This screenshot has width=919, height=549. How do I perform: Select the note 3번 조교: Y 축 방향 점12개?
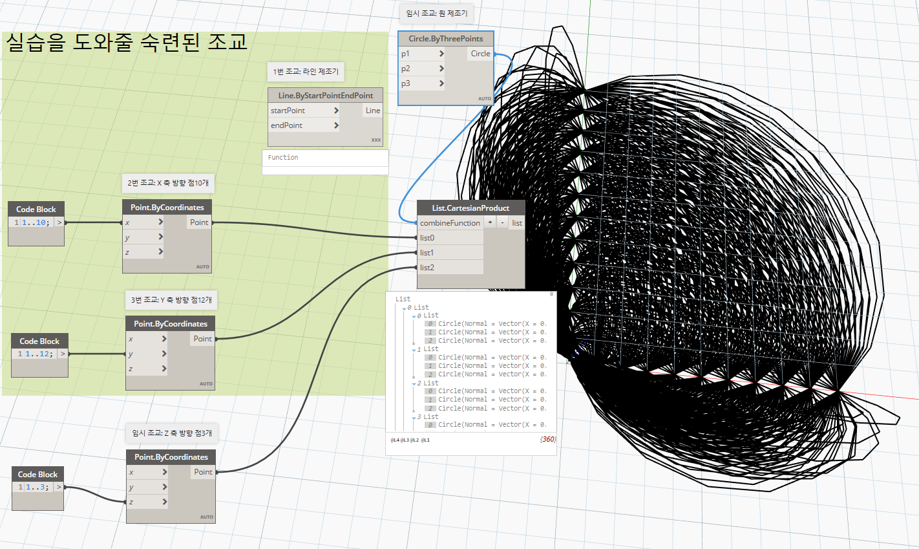click(171, 300)
